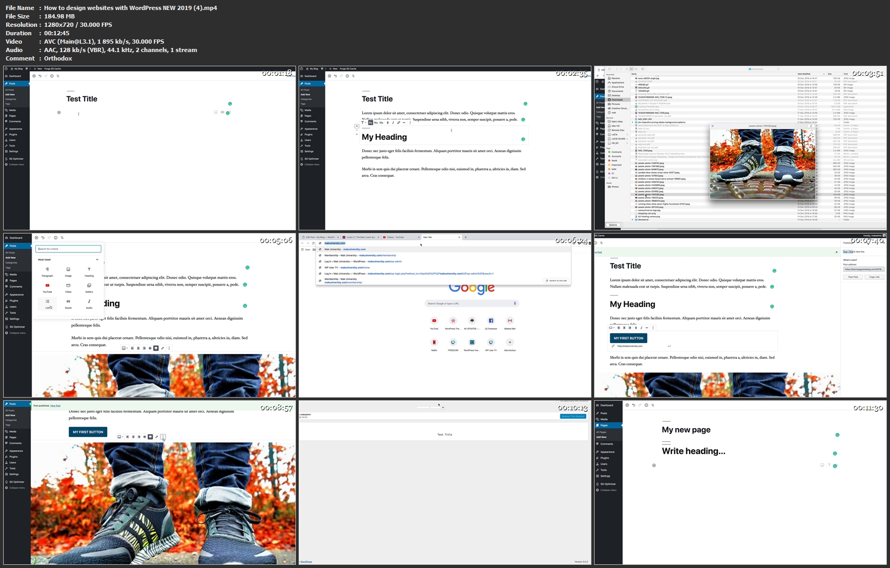The width and height of the screenshot is (890, 568).
Task: Click the Add shortcut plus icon
Action: coord(510,342)
